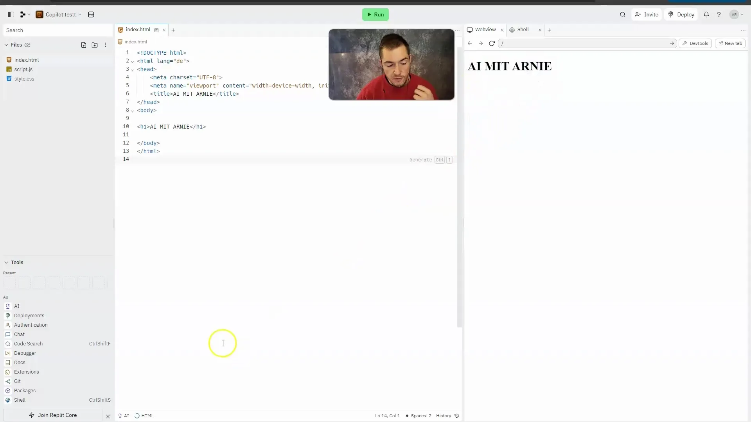Click the Search icon in toolbar
The width and height of the screenshot is (751, 422).
point(622,14)
